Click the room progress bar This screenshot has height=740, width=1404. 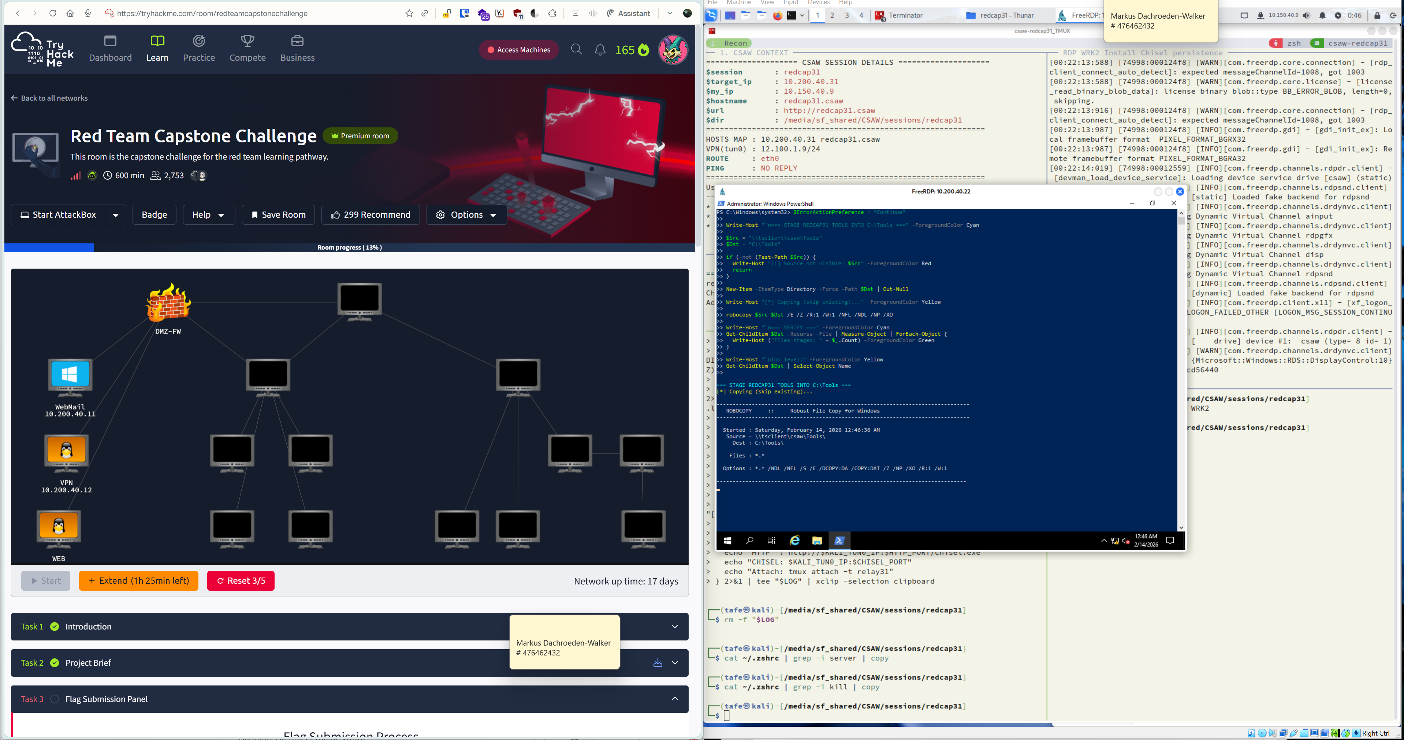tap(349, 247)
